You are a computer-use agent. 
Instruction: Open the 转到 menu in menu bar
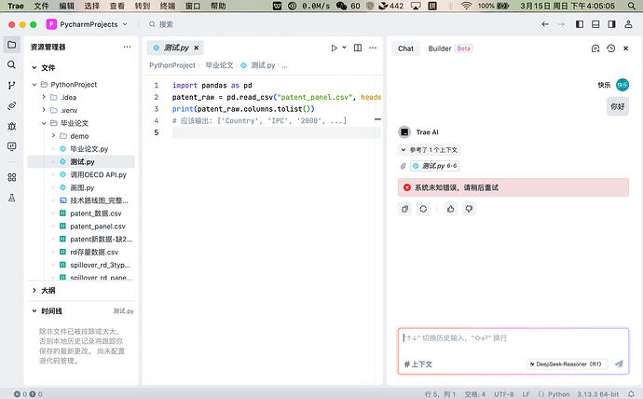pos(143,6)
